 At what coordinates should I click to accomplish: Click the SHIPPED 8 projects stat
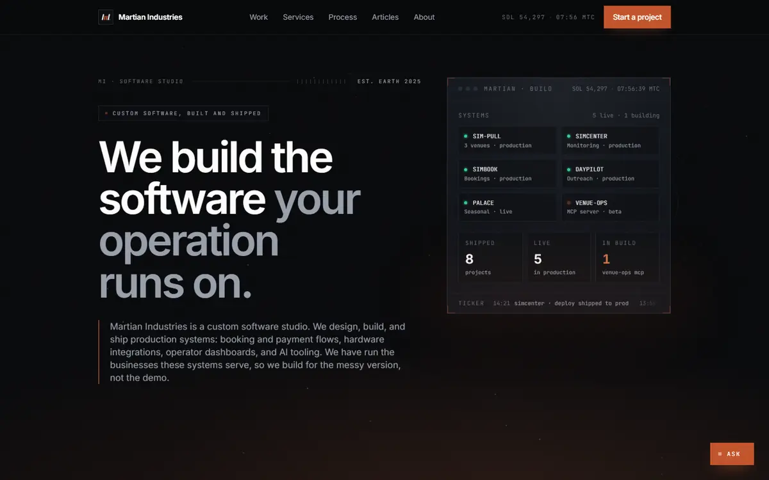point(490,257)
